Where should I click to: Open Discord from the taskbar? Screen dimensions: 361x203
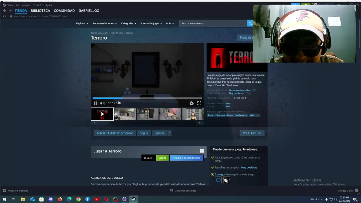point(51,199)
